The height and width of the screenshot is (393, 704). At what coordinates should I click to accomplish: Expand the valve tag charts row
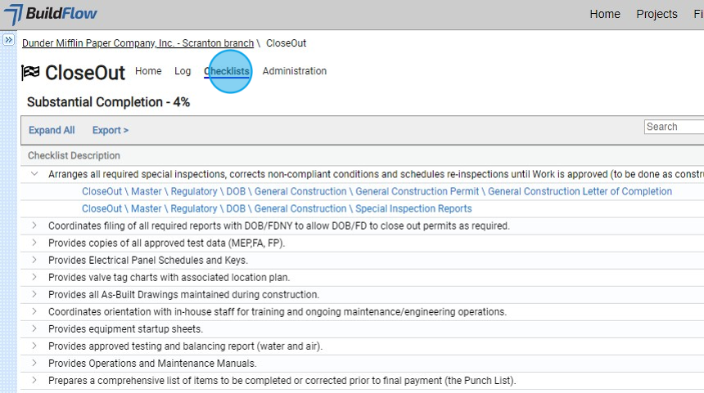(x=34, y=277)
